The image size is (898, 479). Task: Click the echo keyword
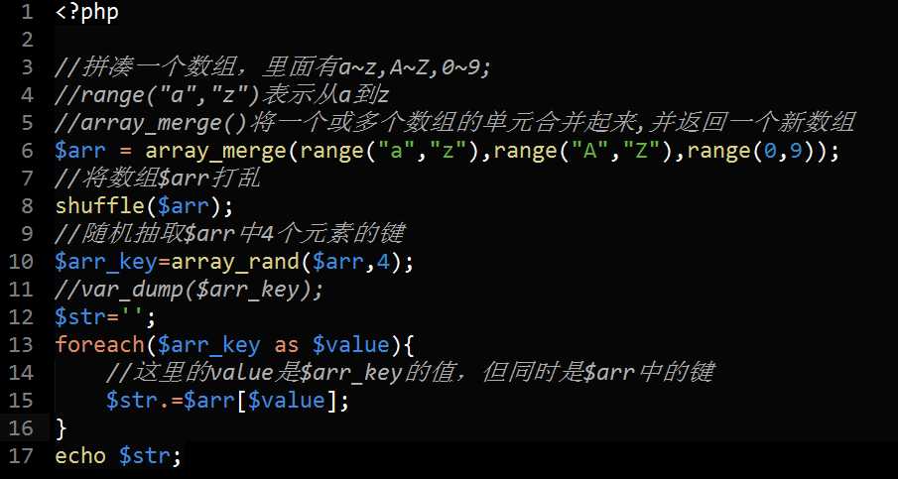point(81,456)
